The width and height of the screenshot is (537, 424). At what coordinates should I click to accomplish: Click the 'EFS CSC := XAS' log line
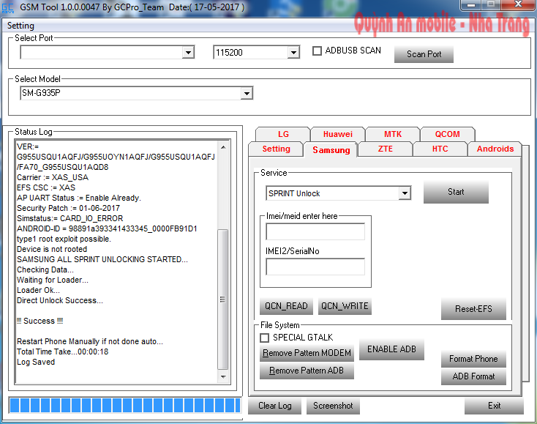[x=46, y=188]
